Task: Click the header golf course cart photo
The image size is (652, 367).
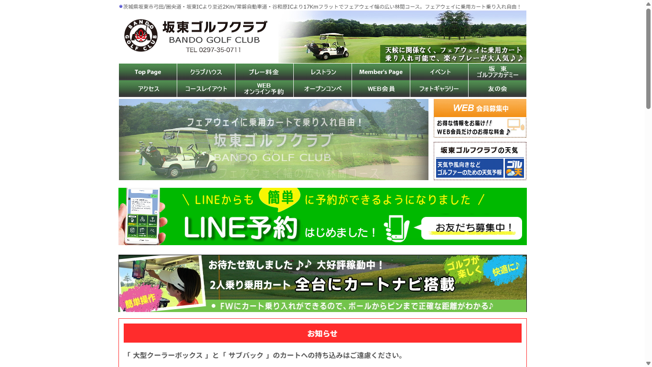Action: (402, 37)
